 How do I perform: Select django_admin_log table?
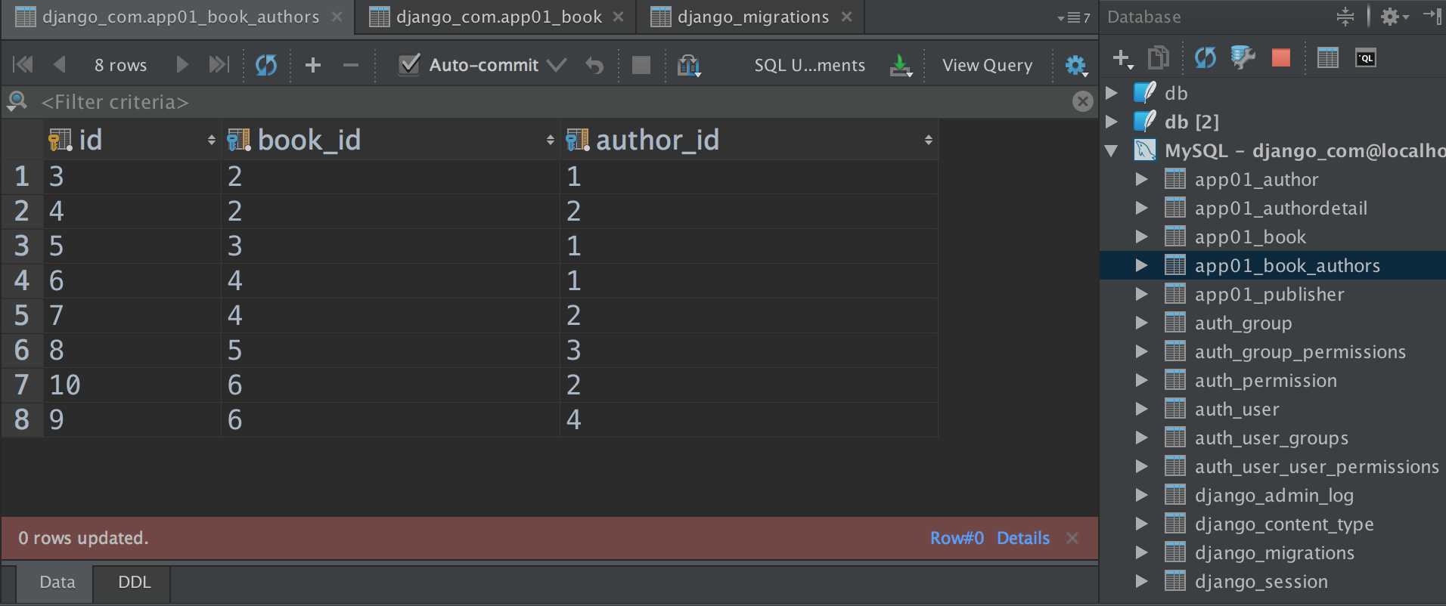1274,495
